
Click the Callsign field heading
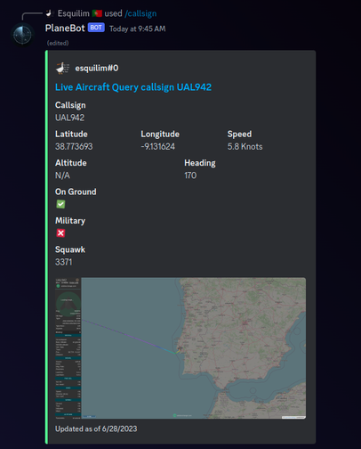point(70,105)
